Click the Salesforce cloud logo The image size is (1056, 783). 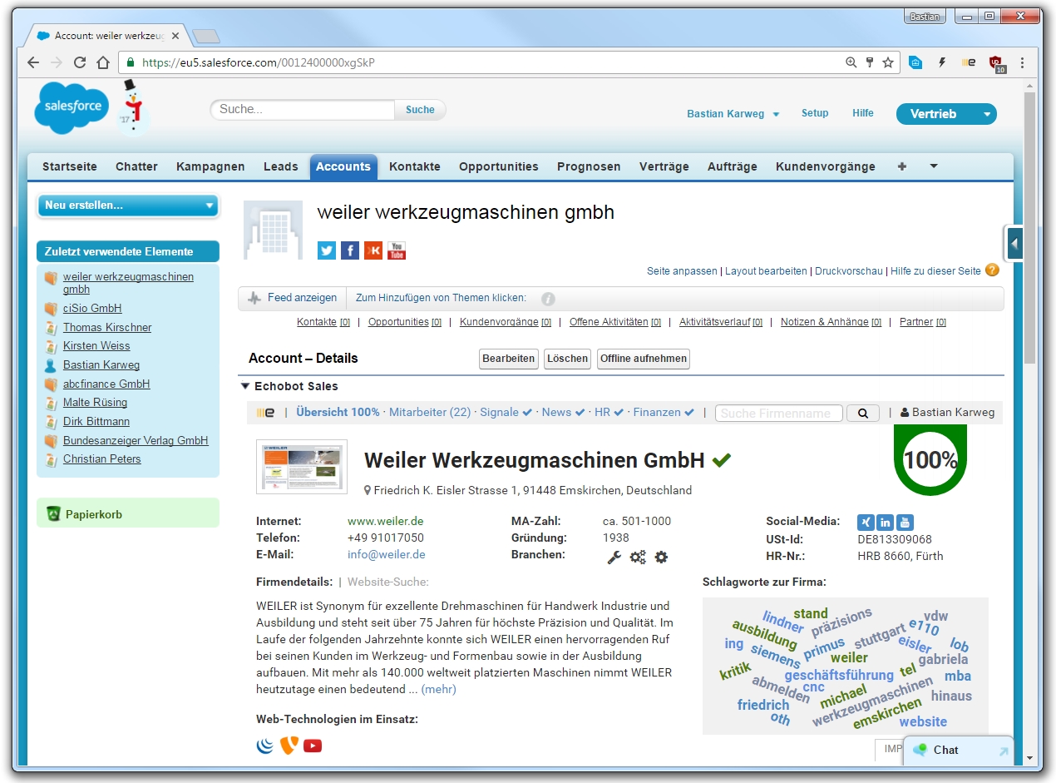tap(72, 109)
